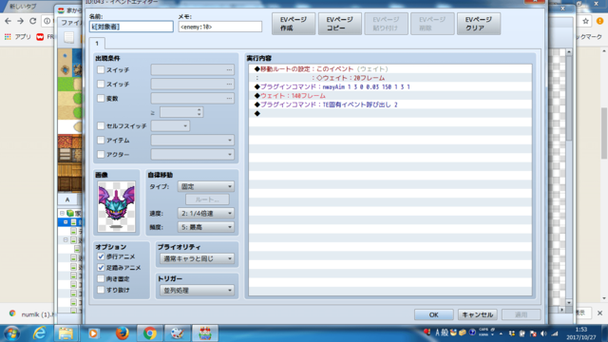Open アイテム dropdown
Viewport: 608px width, 342px height.
point(192,140)
